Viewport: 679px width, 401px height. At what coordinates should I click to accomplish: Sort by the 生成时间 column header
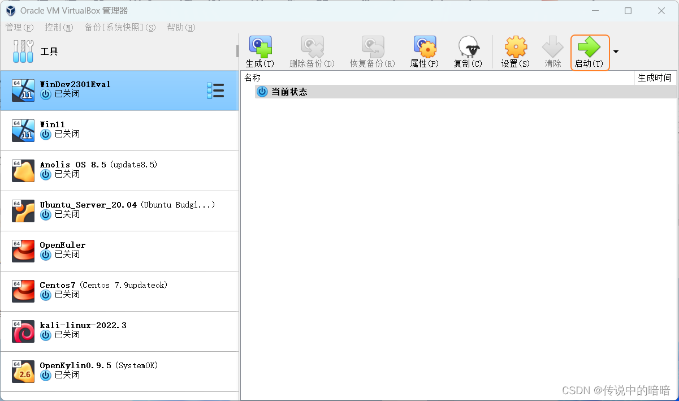pyautogui.click(x=655, y=77)
